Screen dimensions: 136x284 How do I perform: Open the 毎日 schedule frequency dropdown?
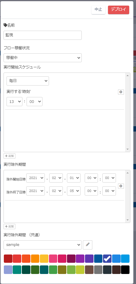(28, 81)
